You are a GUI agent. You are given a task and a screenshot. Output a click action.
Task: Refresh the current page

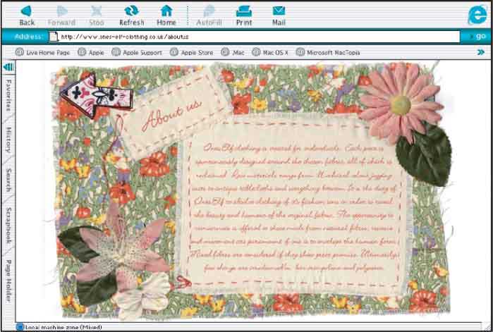pos(131,11)
